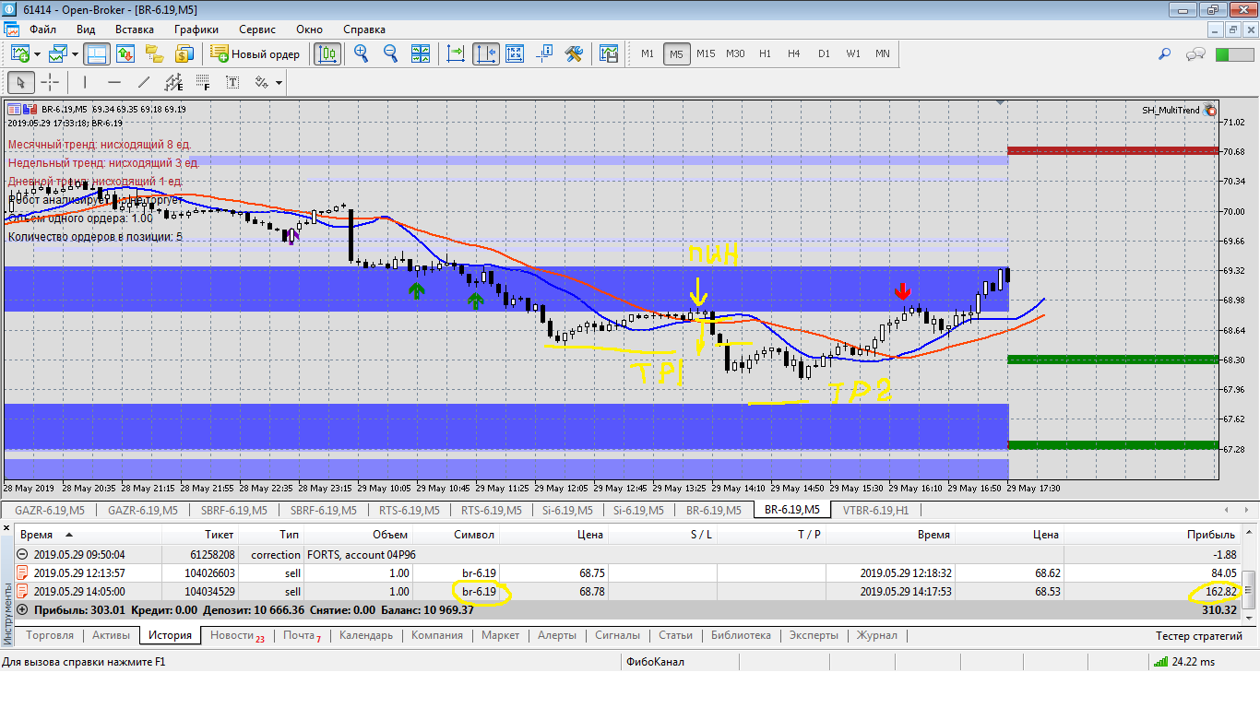The width and height of the screenshot is (1260, 708).
Task: Open the hammer and wrench tools icon
Action: point(574,53)
